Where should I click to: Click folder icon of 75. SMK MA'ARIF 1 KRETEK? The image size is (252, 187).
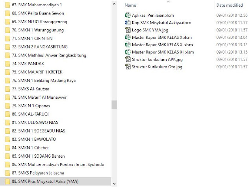click(7, 72)
